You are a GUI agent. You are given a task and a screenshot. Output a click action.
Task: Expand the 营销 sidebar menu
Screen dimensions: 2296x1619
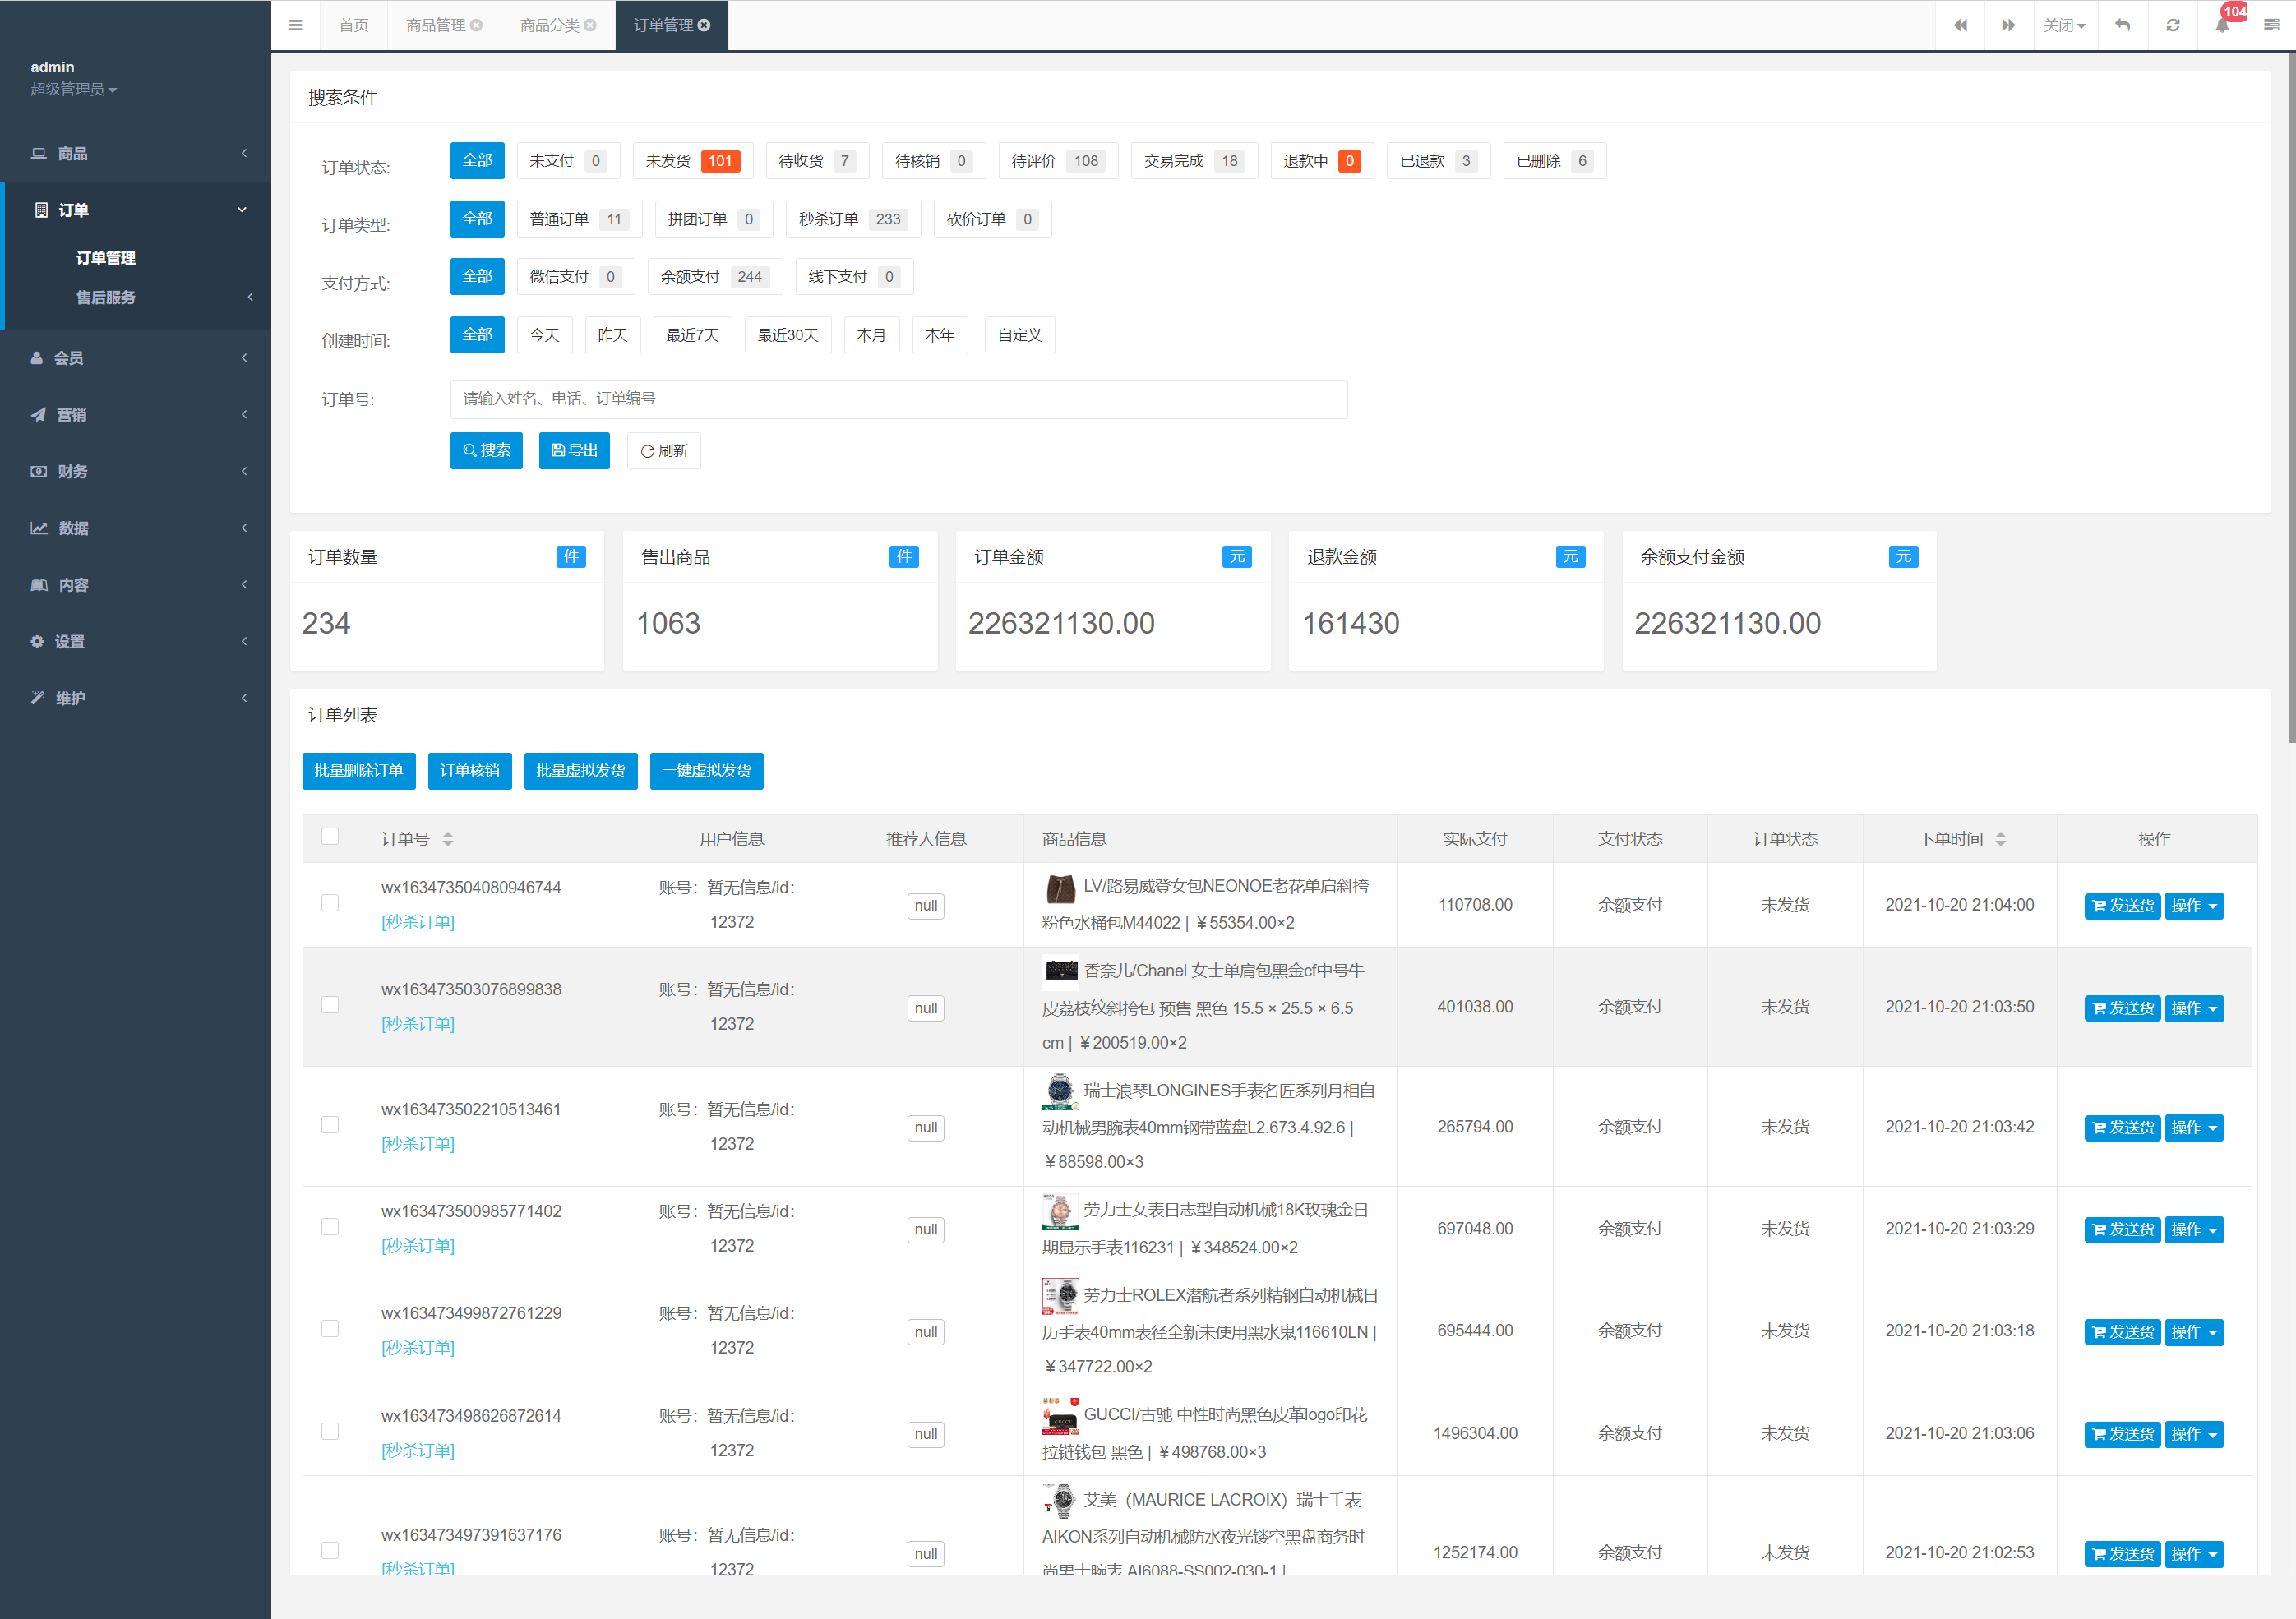pyautogui.click(x=135, y=415)
